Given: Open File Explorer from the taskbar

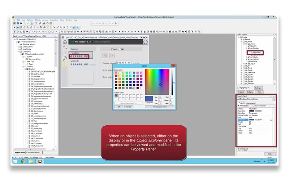Looking at the screenshot, I should click(31, 161).
